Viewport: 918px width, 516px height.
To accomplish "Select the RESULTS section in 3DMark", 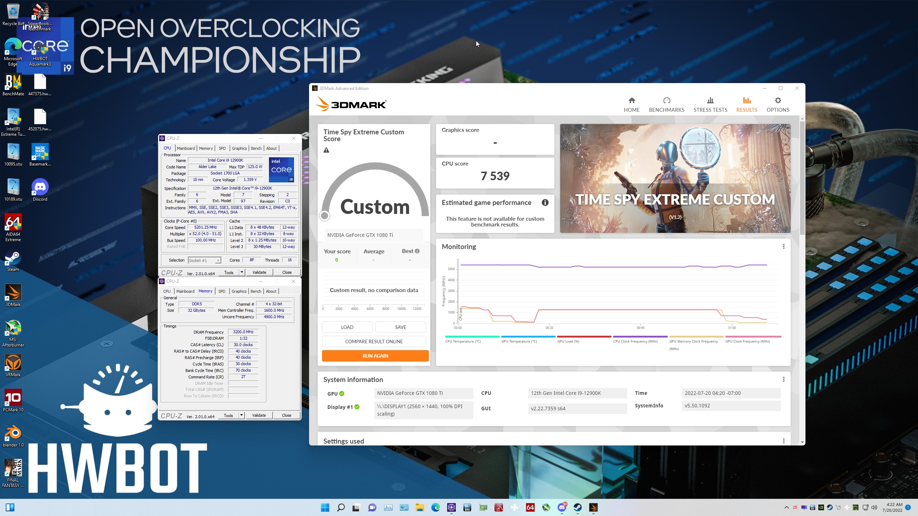I will (x=747, y=105).
